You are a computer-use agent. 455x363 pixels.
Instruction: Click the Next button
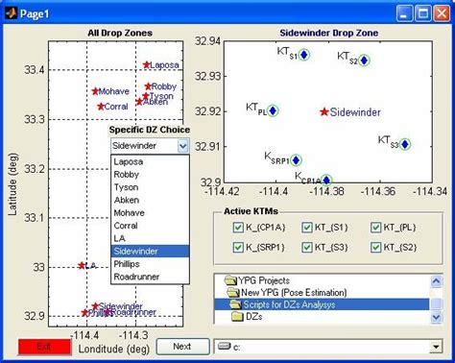(x=182, y=347)
